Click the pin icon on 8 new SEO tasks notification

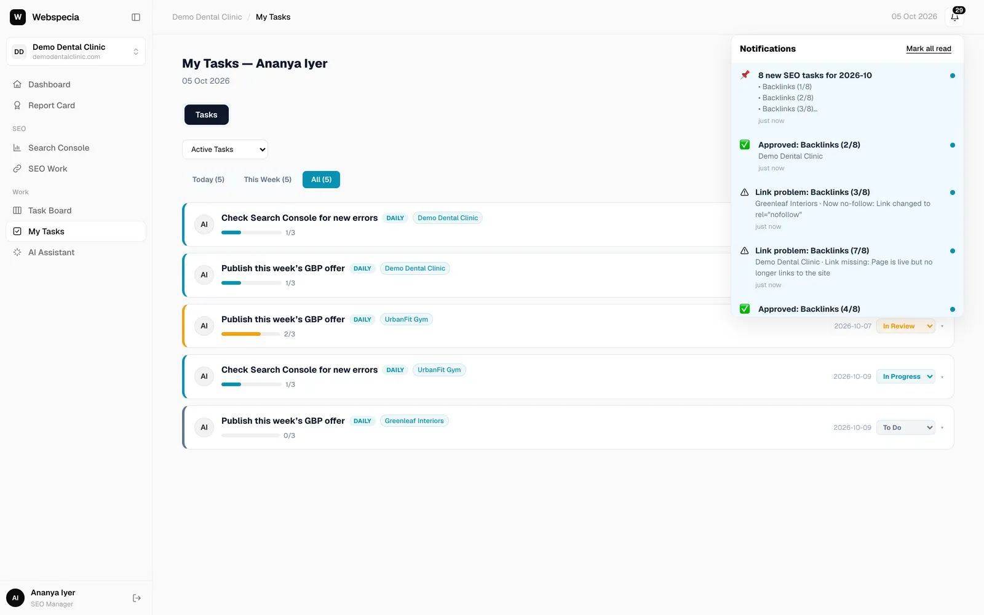(x=745, y=75)
